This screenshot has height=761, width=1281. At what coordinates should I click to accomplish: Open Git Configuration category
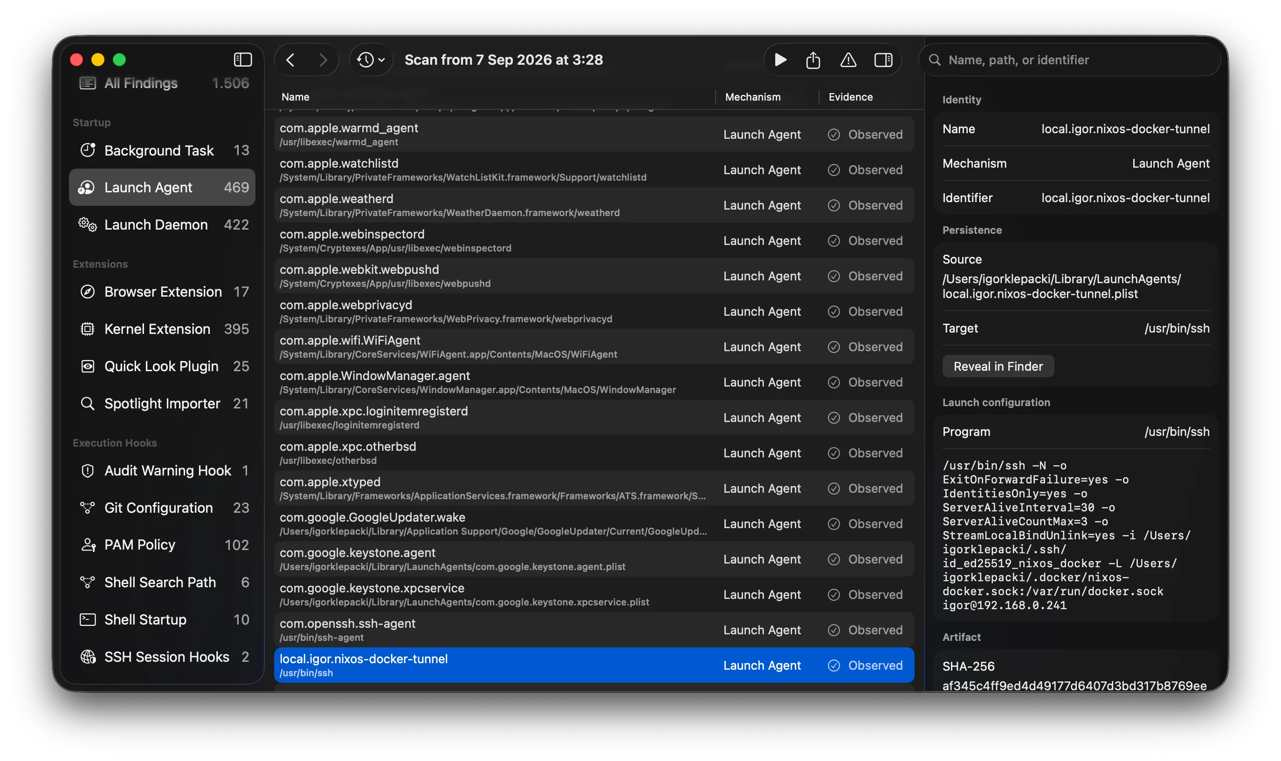(162, 508)
